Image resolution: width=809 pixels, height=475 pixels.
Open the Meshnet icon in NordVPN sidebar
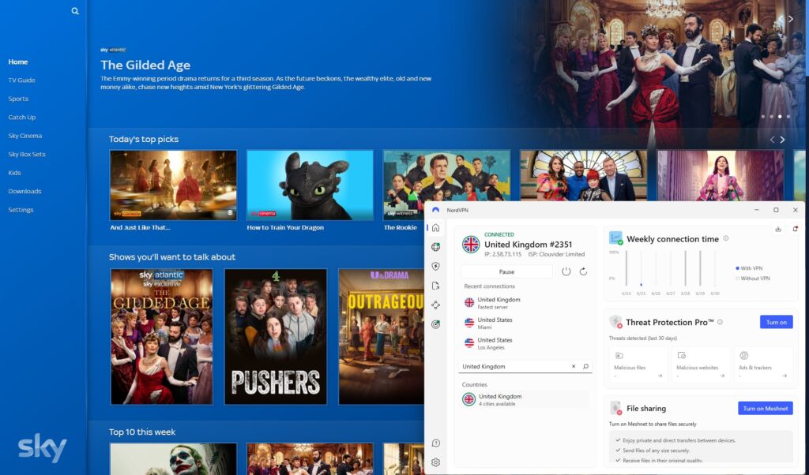435,305
